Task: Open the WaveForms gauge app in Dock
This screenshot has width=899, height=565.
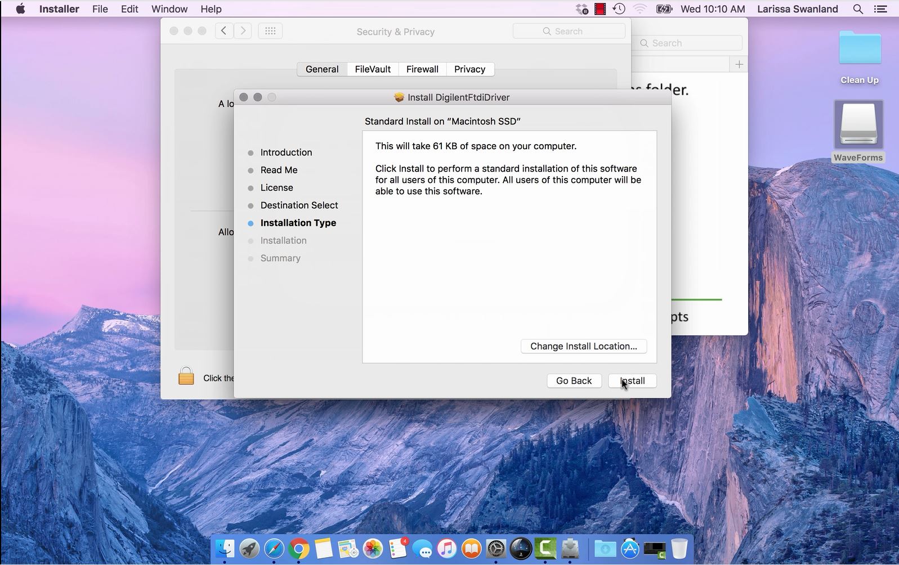Action: click(521, 548)
